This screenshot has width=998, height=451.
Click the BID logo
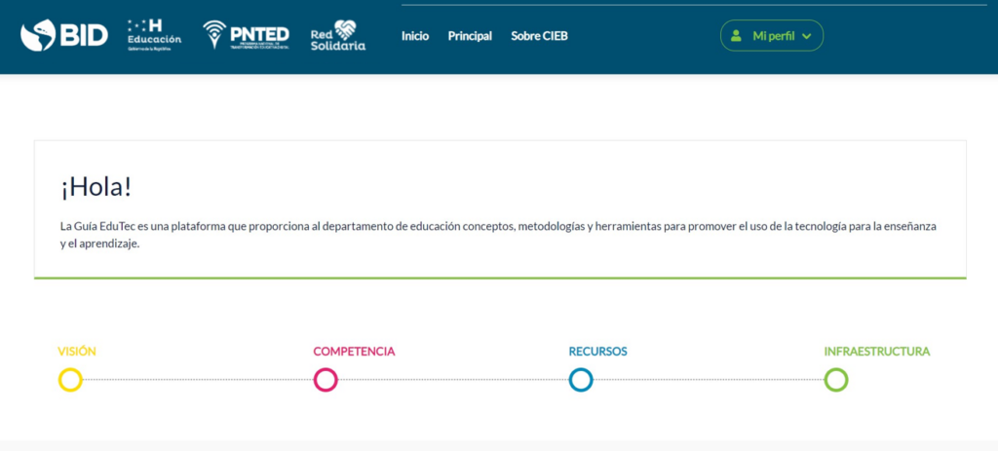pos(63,35)
